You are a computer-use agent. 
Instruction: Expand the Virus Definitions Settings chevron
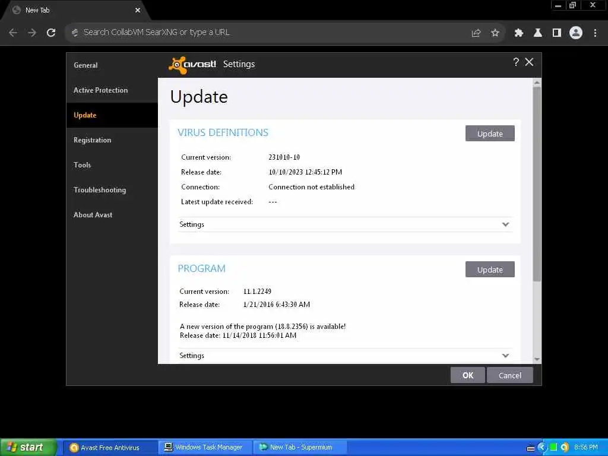click(506, 224)
